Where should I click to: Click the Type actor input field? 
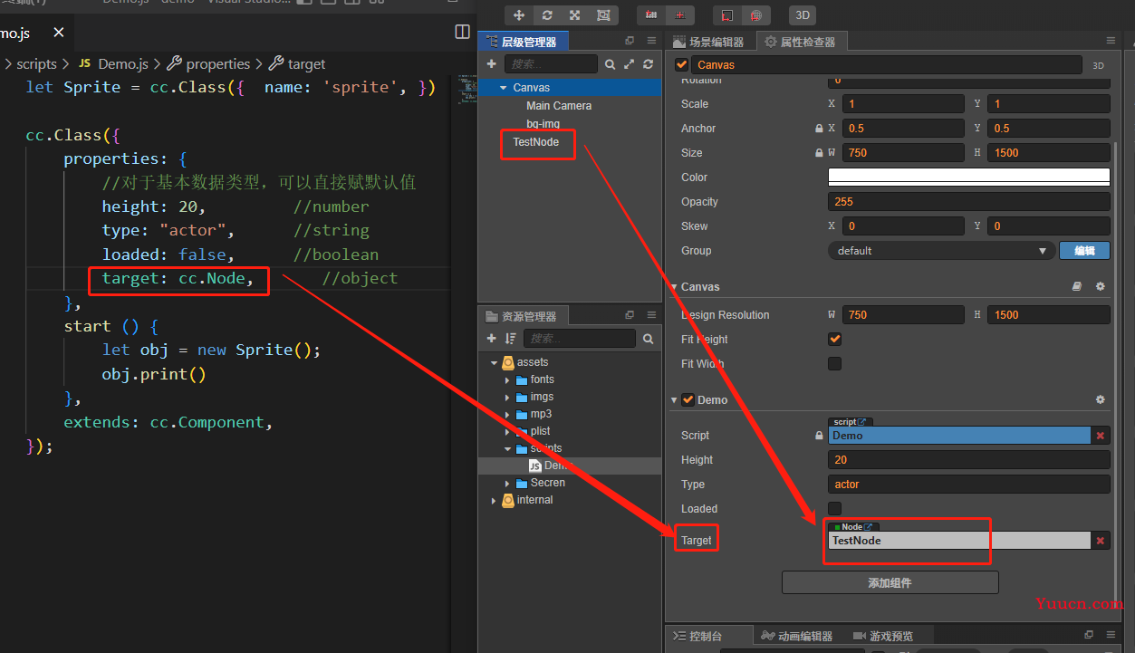click(x=968, y=485)
